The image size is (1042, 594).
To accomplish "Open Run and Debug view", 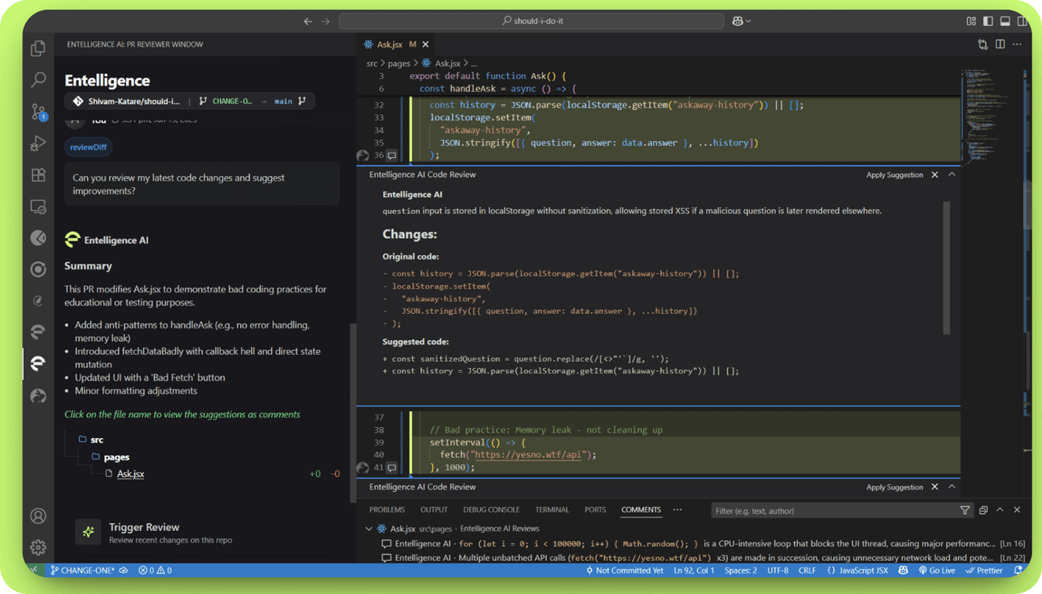I will (38, 143).
